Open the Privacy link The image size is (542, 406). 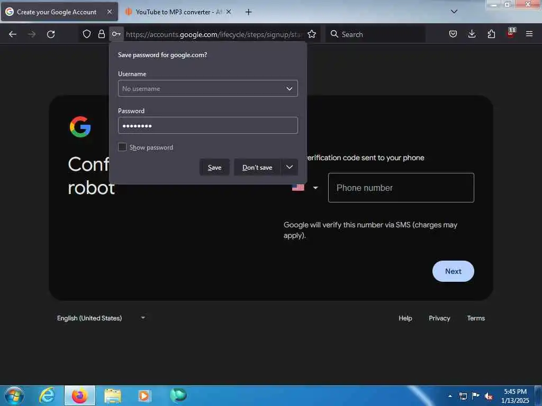pyautogui.click(x=439, y=318)
